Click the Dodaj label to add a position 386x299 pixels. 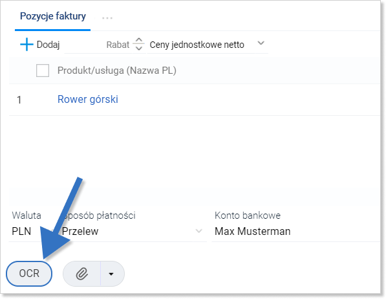pyautogui.click(x=48, y=45)
